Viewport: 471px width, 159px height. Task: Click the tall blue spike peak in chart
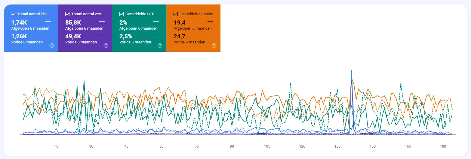(351, 71)
